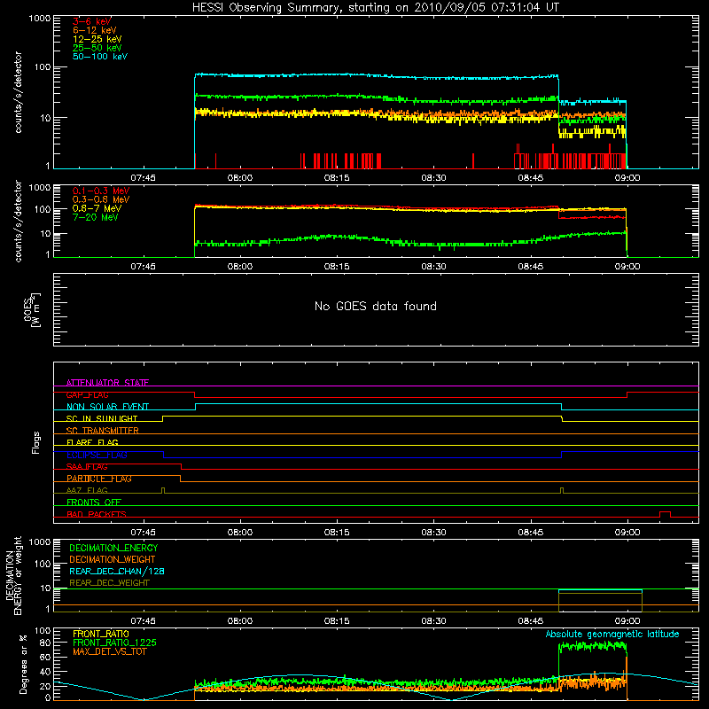Pick the ECLIPSE_FLAG label
The width and height of the screenshot is (709, 709).
[x=97, y=455]
